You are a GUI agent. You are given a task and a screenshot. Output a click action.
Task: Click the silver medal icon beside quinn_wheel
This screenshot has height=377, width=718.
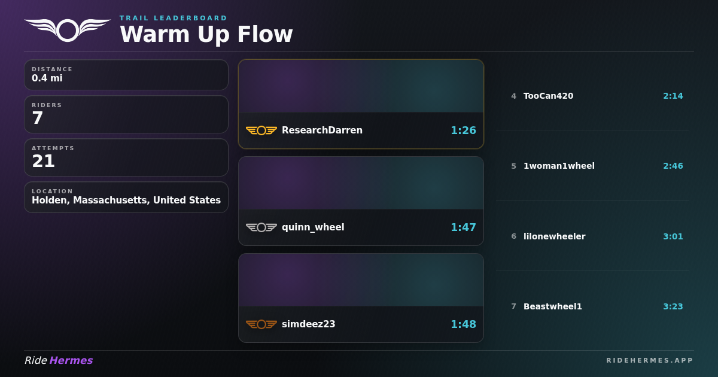tap(261, 227)
